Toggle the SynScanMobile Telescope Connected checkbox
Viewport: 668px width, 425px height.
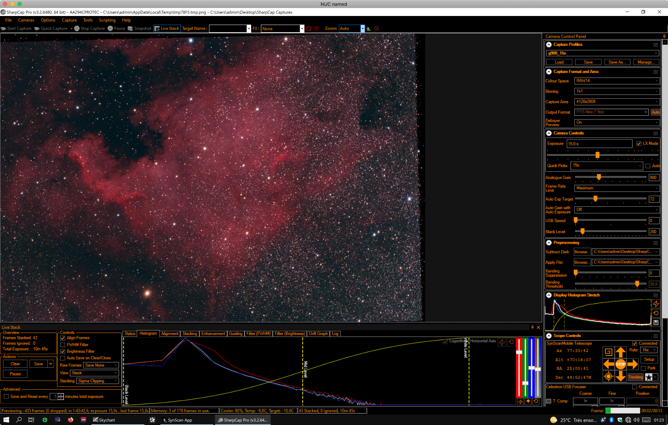click(x=634, y=344)
